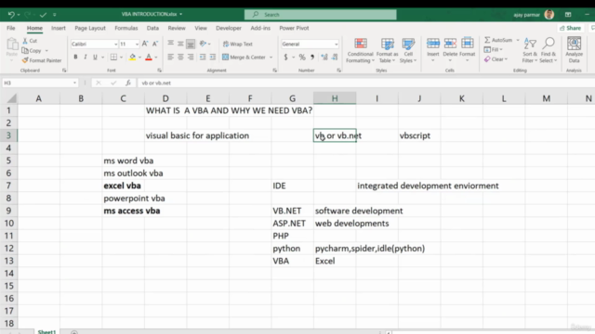This screenshot has height=334, width=595.
Task: Switch to Formulas tab
Action: [x=126, y=28]
